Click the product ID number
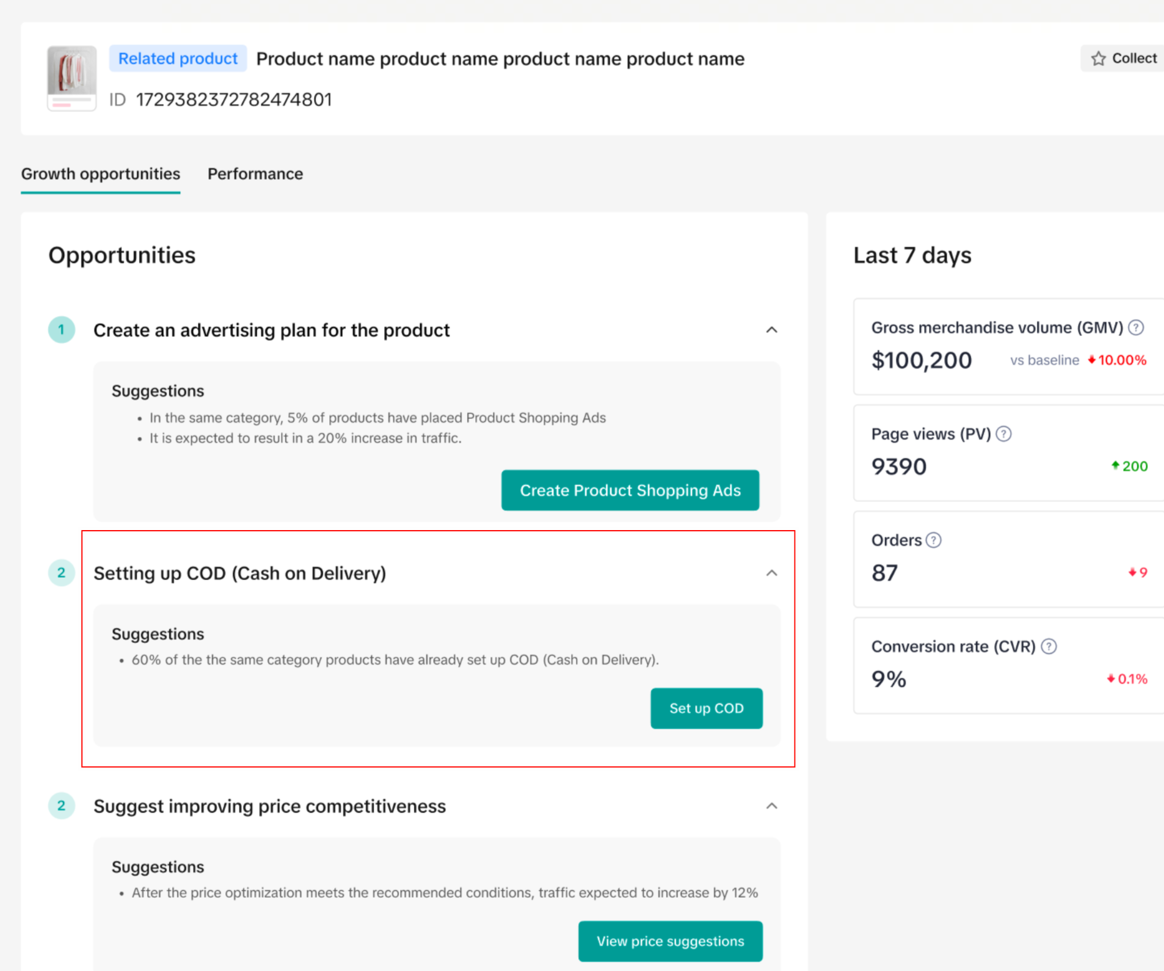1164x971 pixels. 233,100
